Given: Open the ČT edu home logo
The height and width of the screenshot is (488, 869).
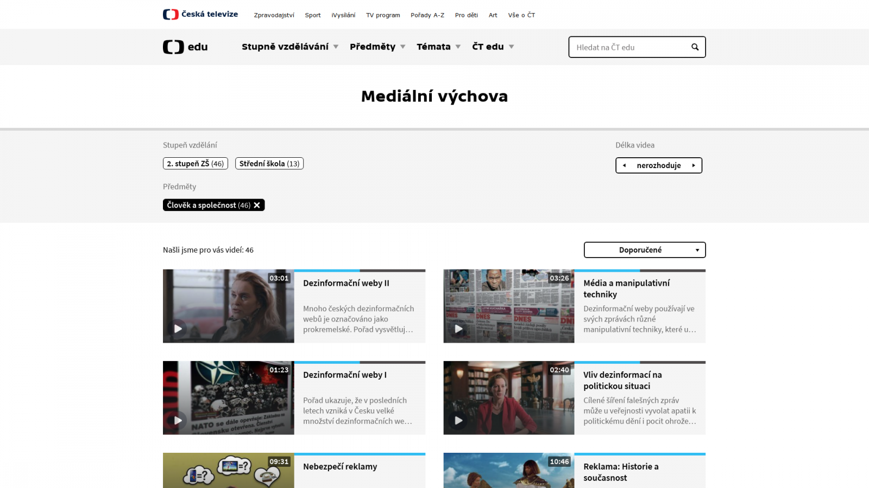Looking at the screenshot, I should point(185,47).
